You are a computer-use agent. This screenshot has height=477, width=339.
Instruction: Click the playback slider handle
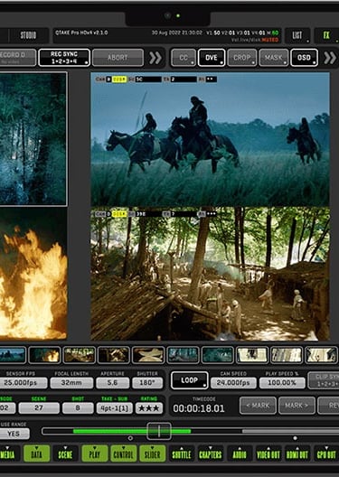(x=159, y=431)
